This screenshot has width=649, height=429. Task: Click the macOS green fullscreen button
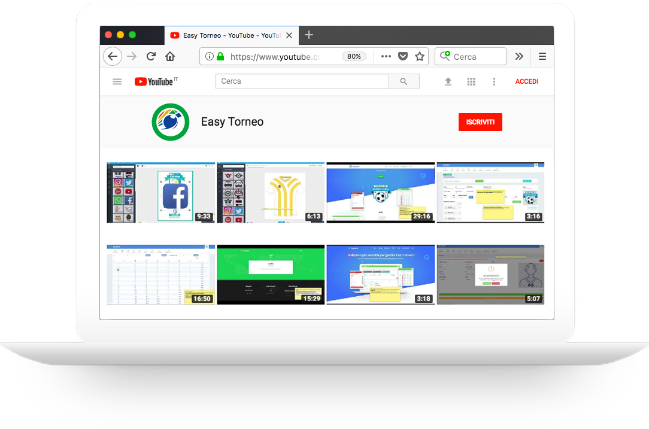(x=132, y=35)
